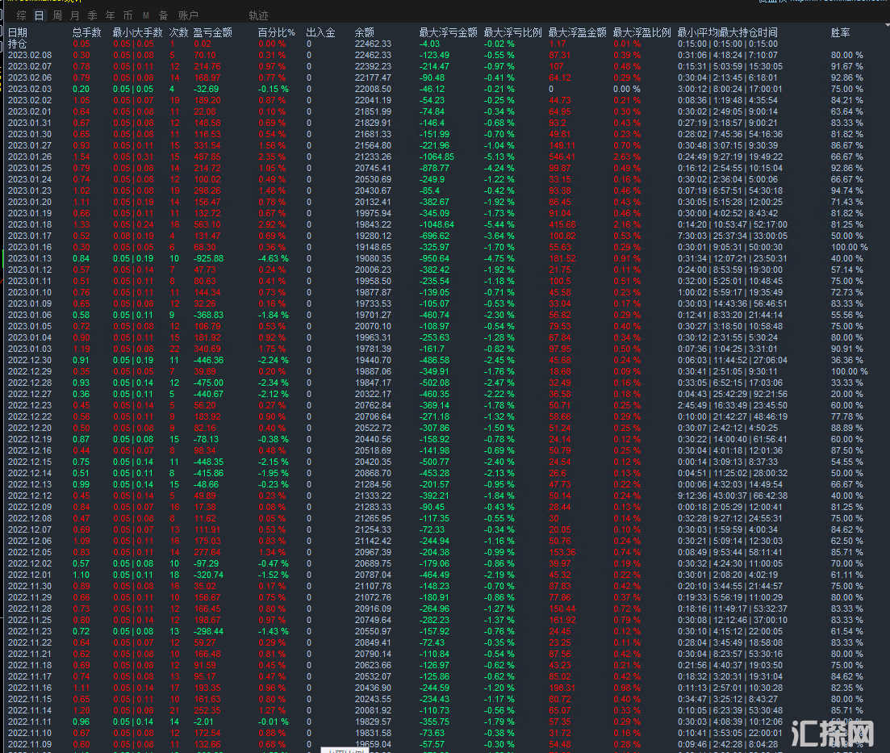The height and width of the screenshot is (753, 890).
Task: Click holding time 7:30:03 | 25:37:34 | 33:00:05
Action: pyautogui.click(x=733, y=236)
